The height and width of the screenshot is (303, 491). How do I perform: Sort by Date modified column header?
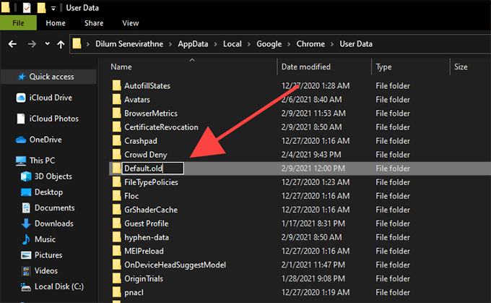[x=306, y=67]
